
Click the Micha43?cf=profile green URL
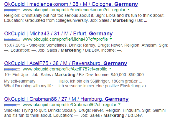65,39
